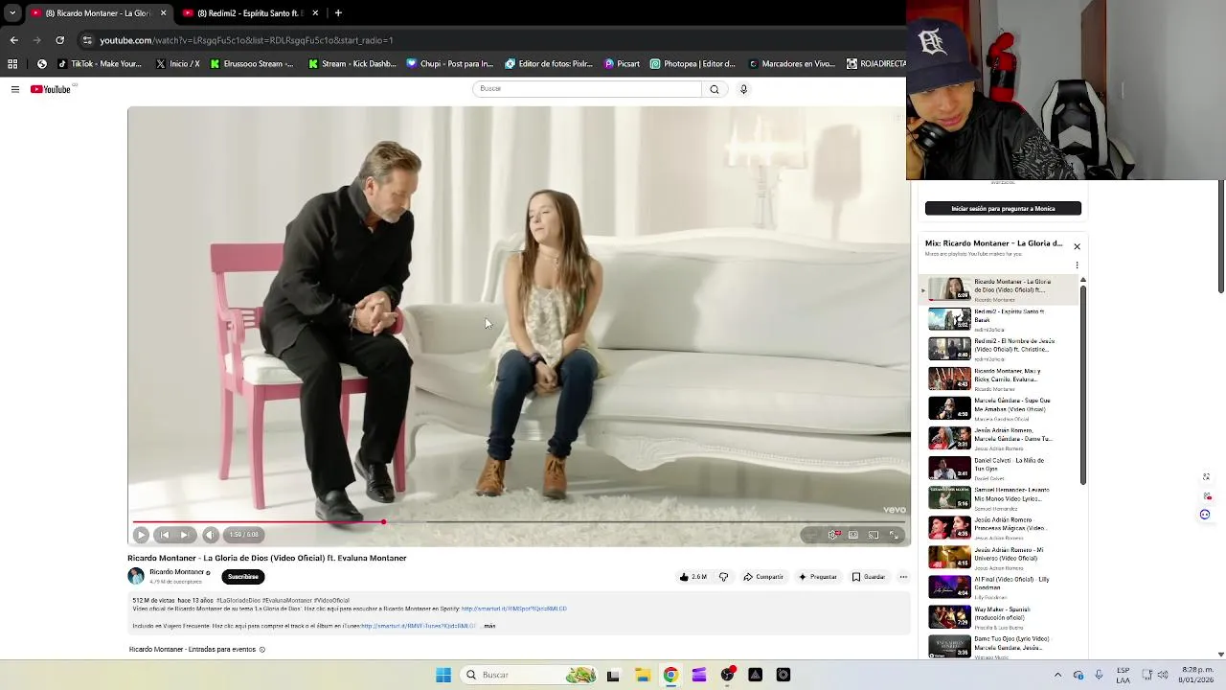Open the Chrome tab search dropdown arrow
The width and height of the screenshot is (1226, 690).
pos(12,13)
